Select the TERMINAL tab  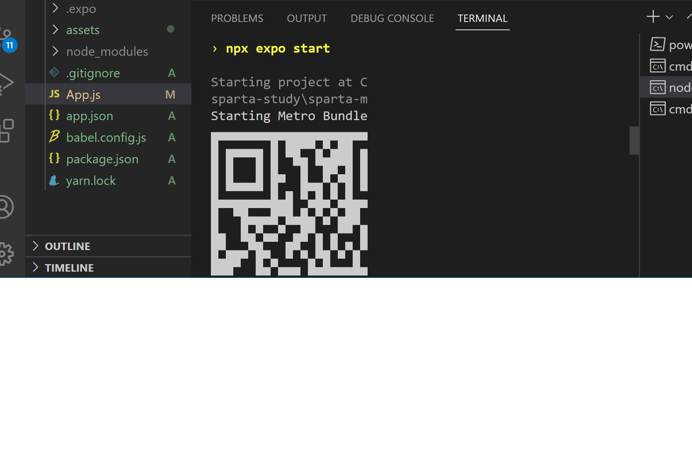483,18
